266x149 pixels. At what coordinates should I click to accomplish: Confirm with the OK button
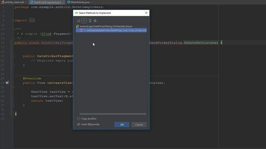(122, 125)
